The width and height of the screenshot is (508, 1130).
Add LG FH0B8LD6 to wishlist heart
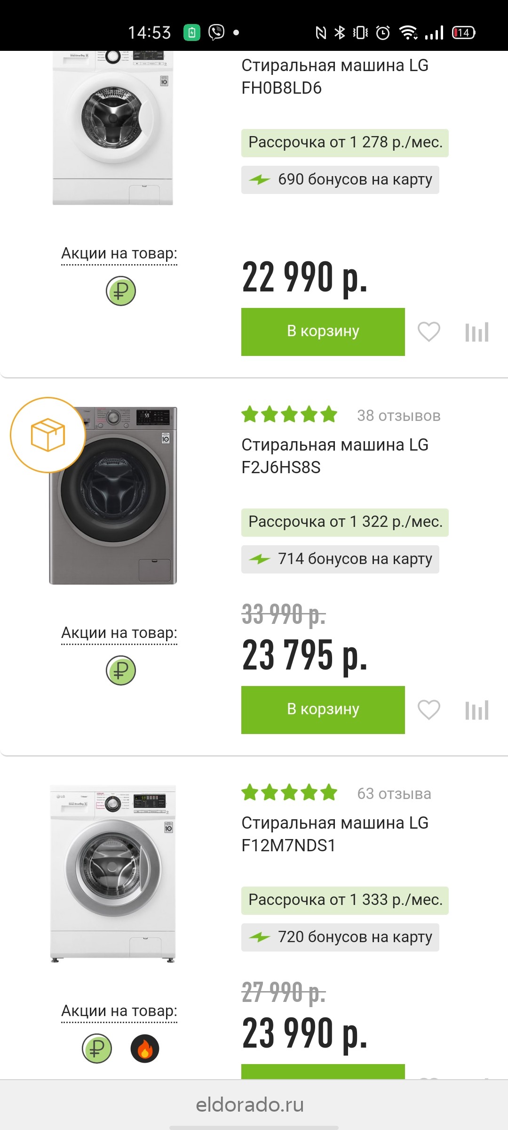pyautogui.click(x=429, y=332)
